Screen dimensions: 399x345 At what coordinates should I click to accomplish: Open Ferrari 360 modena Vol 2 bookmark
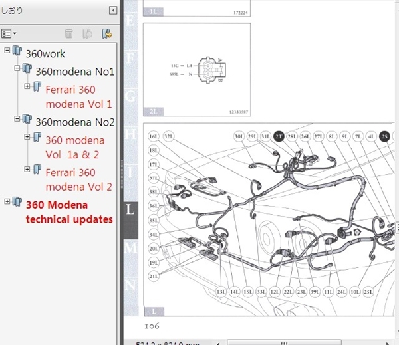tap(78, 179)
